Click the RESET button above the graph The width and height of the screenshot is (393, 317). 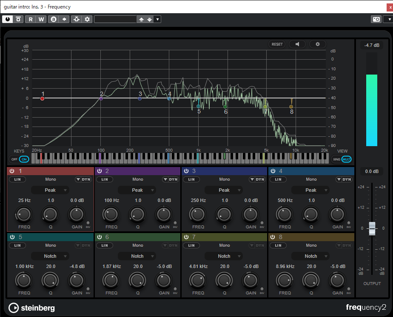point(277,44)
